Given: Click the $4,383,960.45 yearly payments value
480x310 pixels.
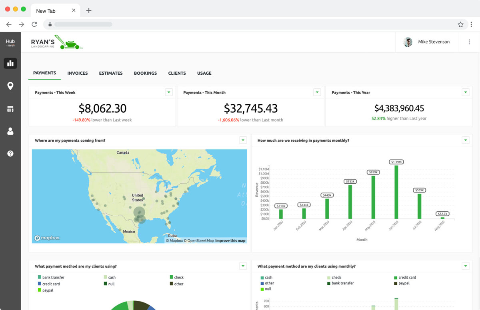Looking at the screenshot, I should (x=399, y=108).
